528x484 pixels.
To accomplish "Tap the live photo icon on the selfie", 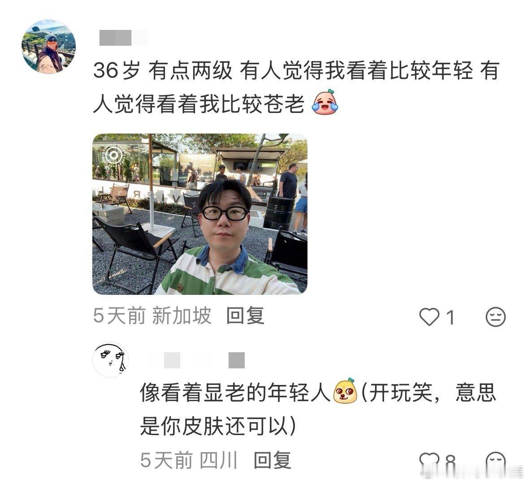I will click(114, 155).
